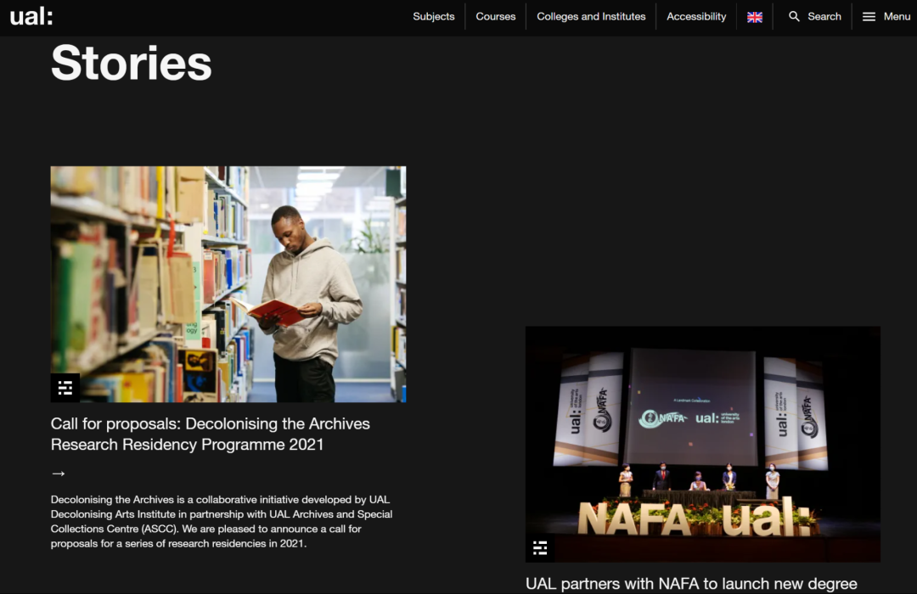Click the 'Decolonising the Archives is a collaborative' paragraph
Image resolution: width=917 pixels, height=594 pixels.
click(222, 522)
